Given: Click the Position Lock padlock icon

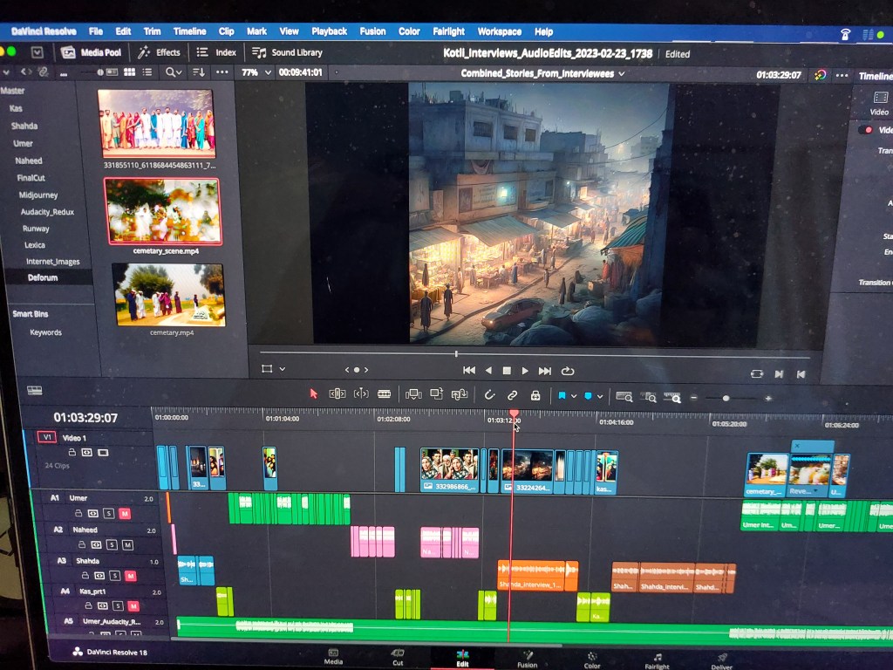Looking at the screenshot, I should 535,395.
